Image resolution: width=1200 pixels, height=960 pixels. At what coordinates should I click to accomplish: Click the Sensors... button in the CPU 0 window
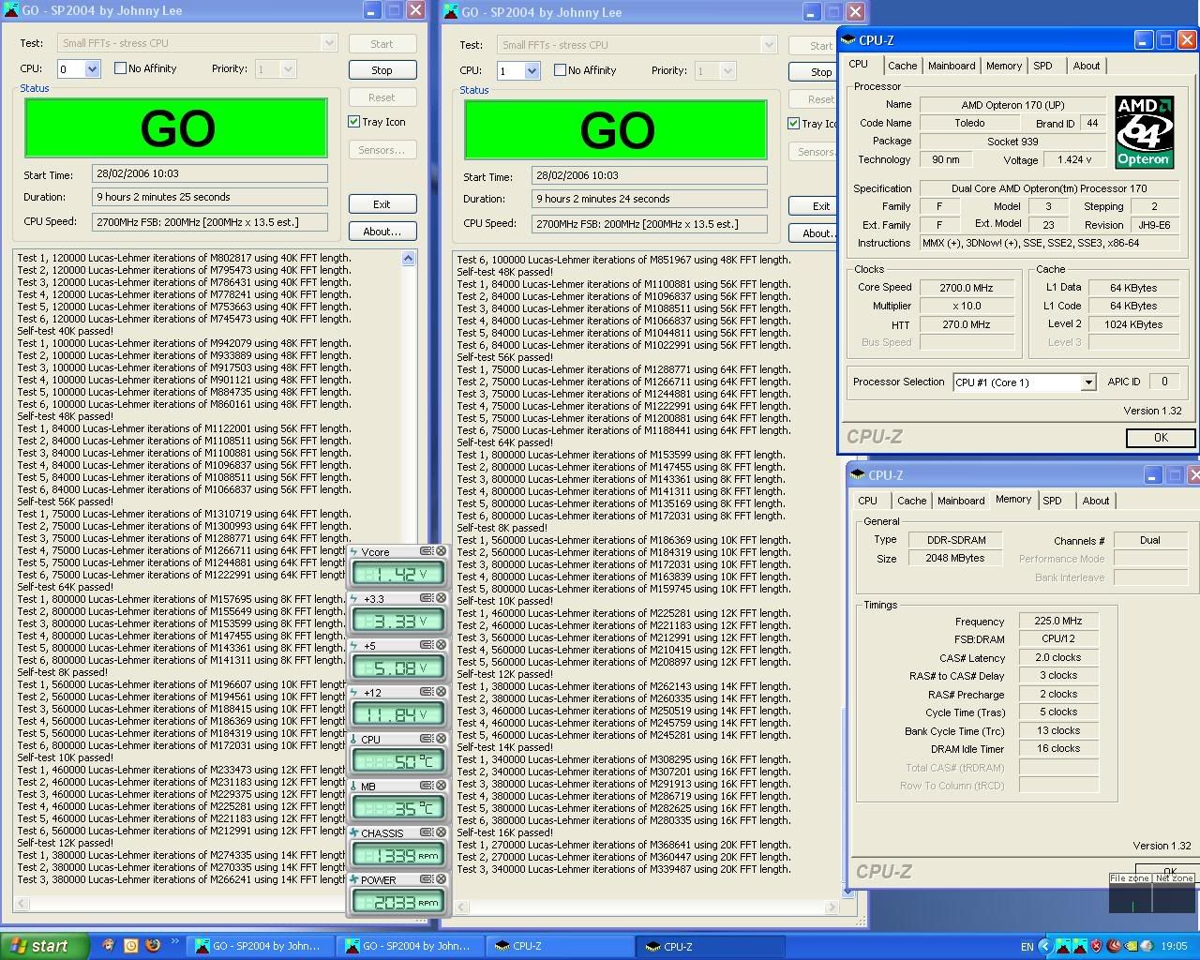[x=382, y=149]
